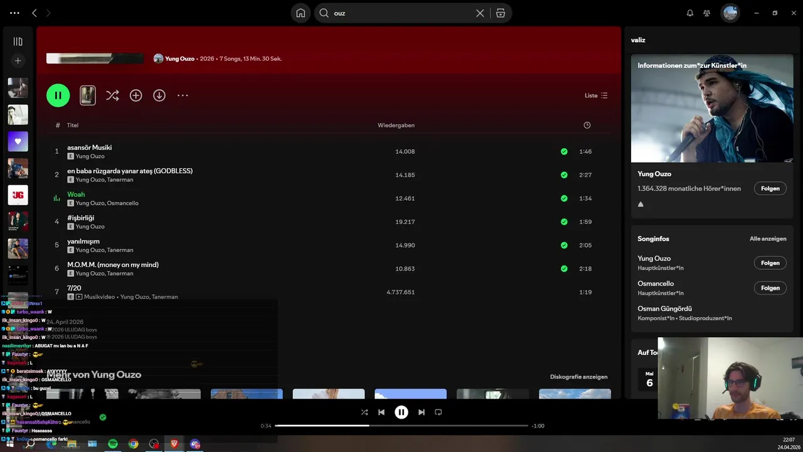Follow Yung Ouzo under Songinfos
Viewport: 803px width, 452px height.
[770, 263]
